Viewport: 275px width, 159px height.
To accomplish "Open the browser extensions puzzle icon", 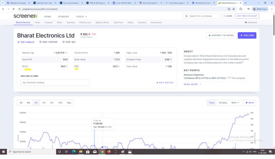I will point(241,9).
